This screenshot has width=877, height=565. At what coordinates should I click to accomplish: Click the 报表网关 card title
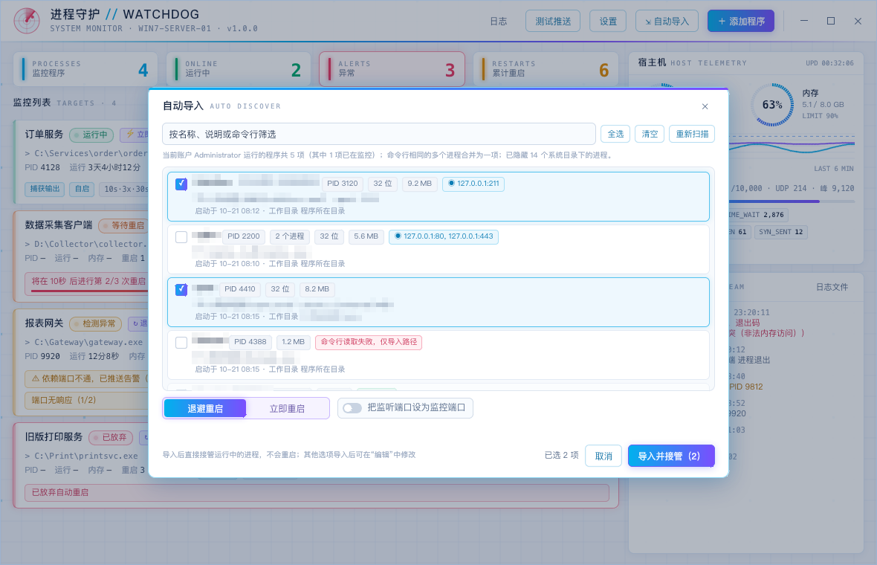[x=44, y=323]
